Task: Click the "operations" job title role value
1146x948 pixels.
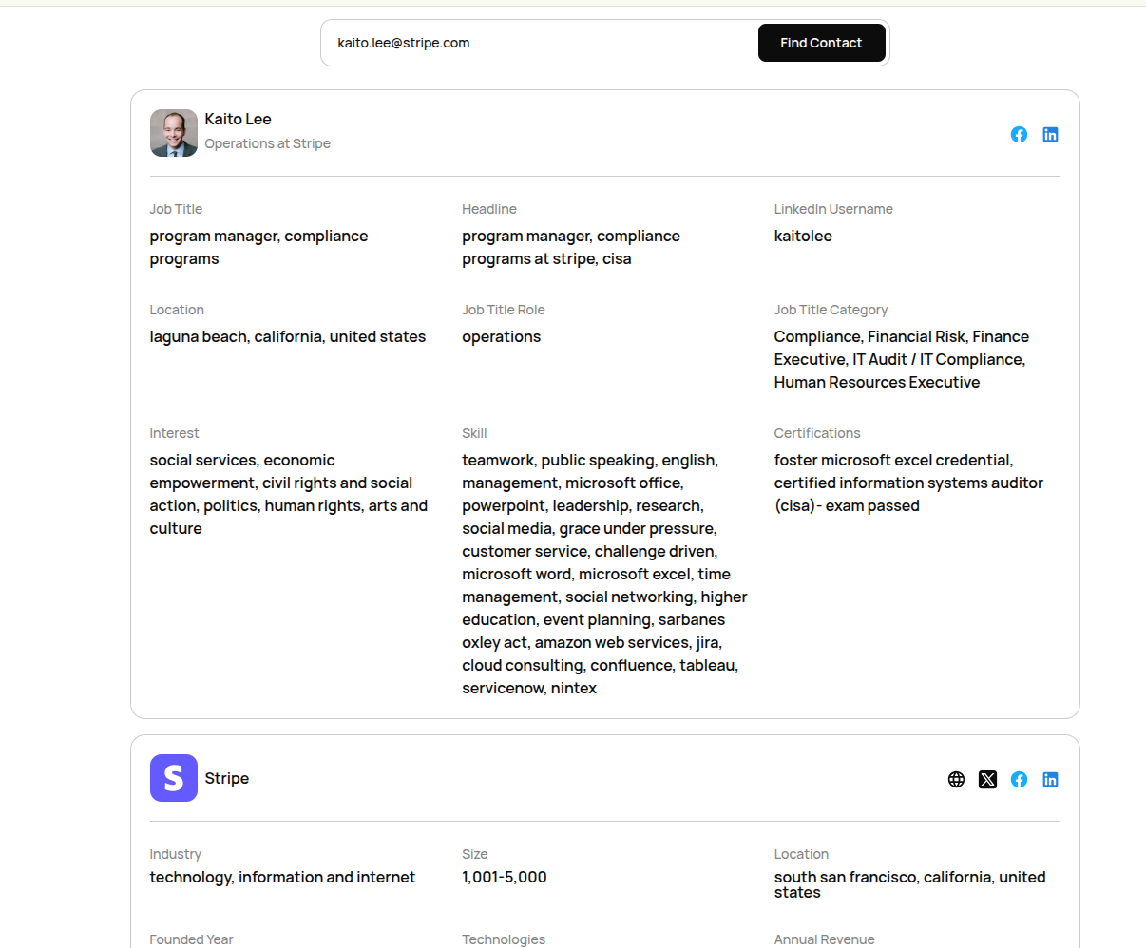Action: point(502,336)
